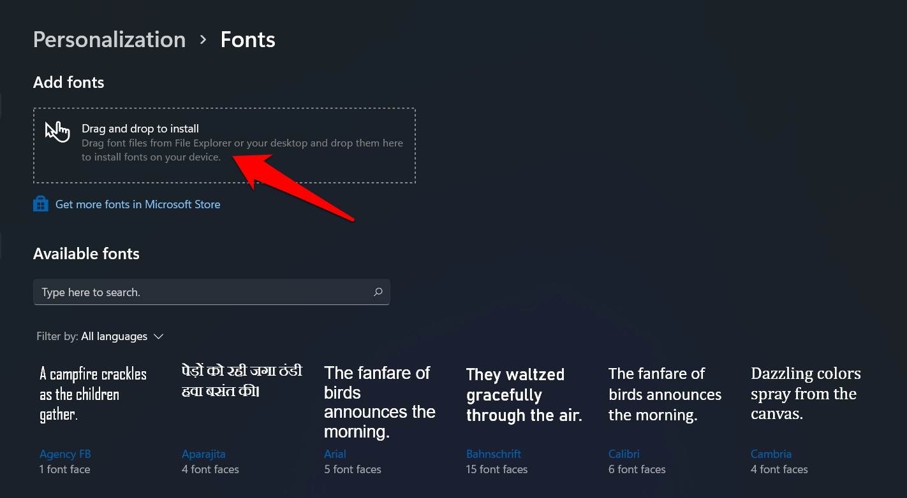Select the Arial fanfare preview text

click(x=380, y=402)
